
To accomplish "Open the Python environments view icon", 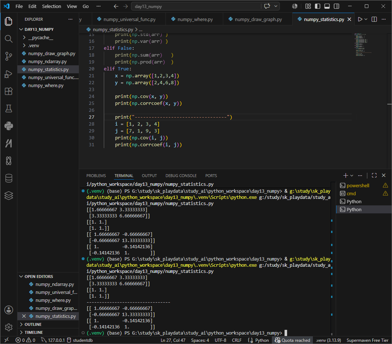I will 8,126.
